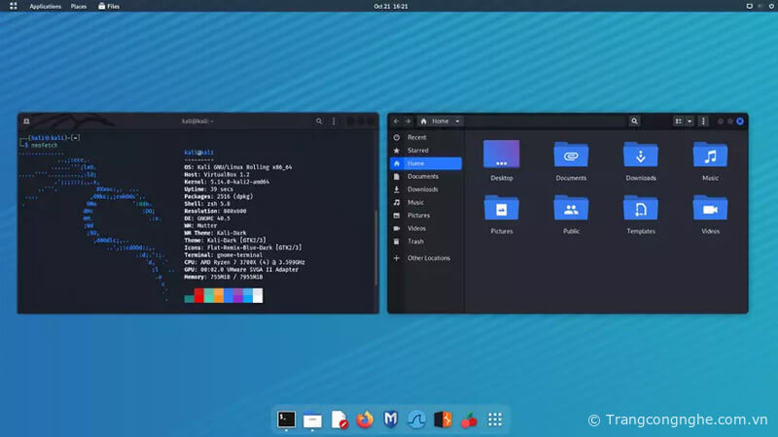Go to Other Locations in sidebar
Viewport: 778px width, 437px height.
click(429, 258)
